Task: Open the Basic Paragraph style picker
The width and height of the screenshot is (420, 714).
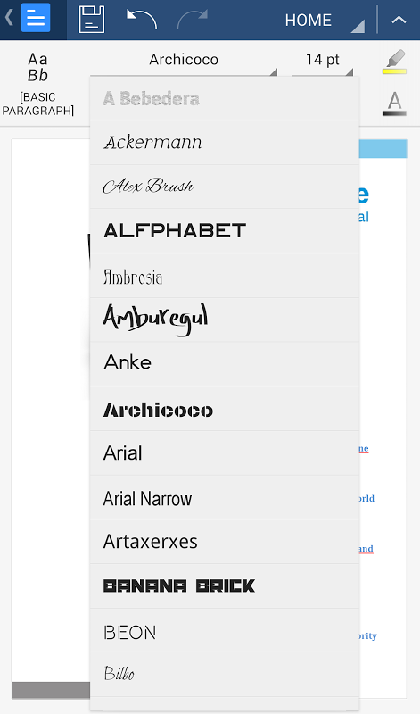Action: (x=37, y=84)
